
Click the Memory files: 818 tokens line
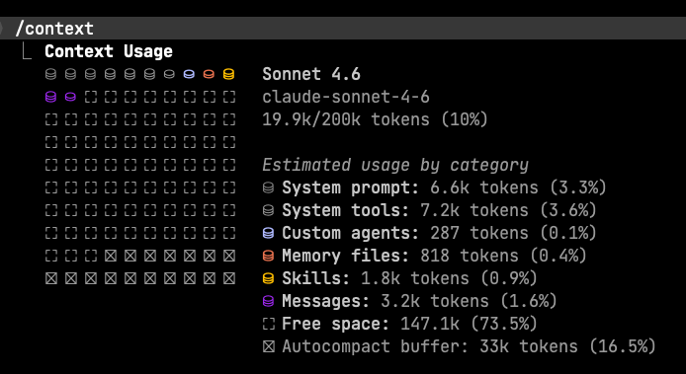[x=434, y=256]
